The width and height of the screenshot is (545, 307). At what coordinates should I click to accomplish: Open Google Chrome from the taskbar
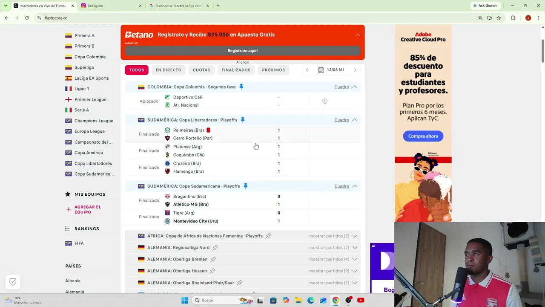click(x=336, y=300)
